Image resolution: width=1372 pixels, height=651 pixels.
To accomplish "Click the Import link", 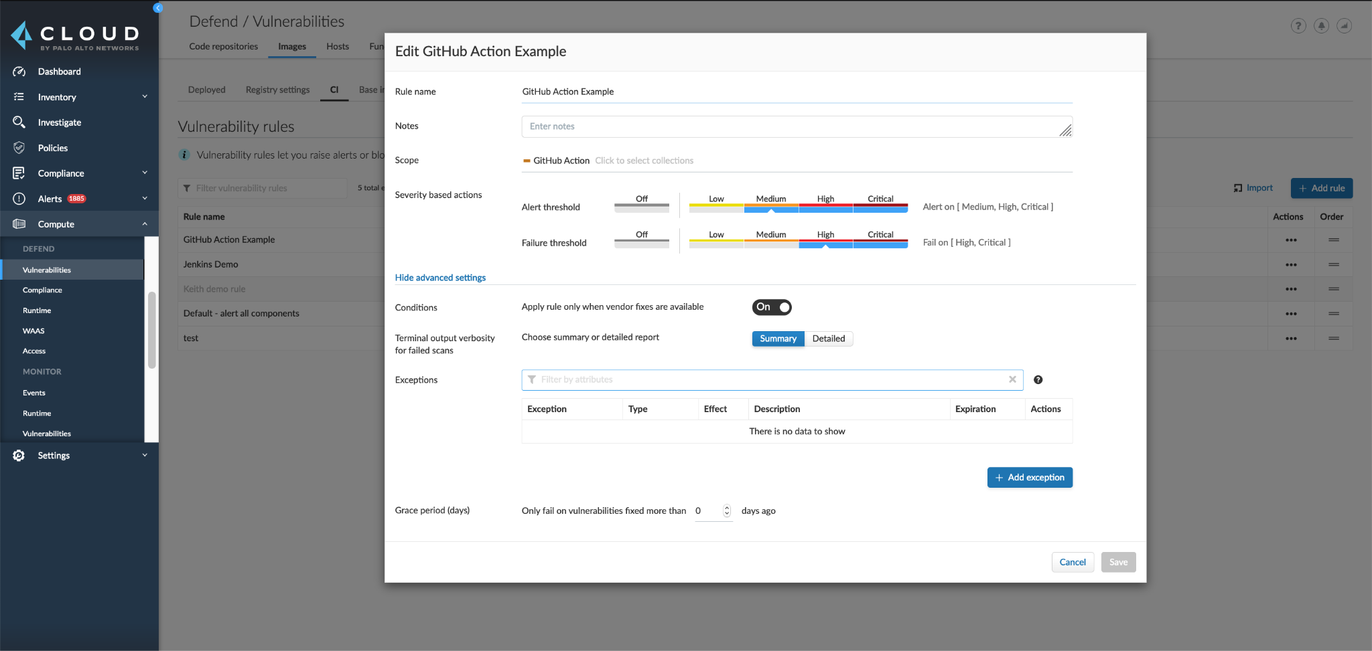I will click(x=1253, y=188).
